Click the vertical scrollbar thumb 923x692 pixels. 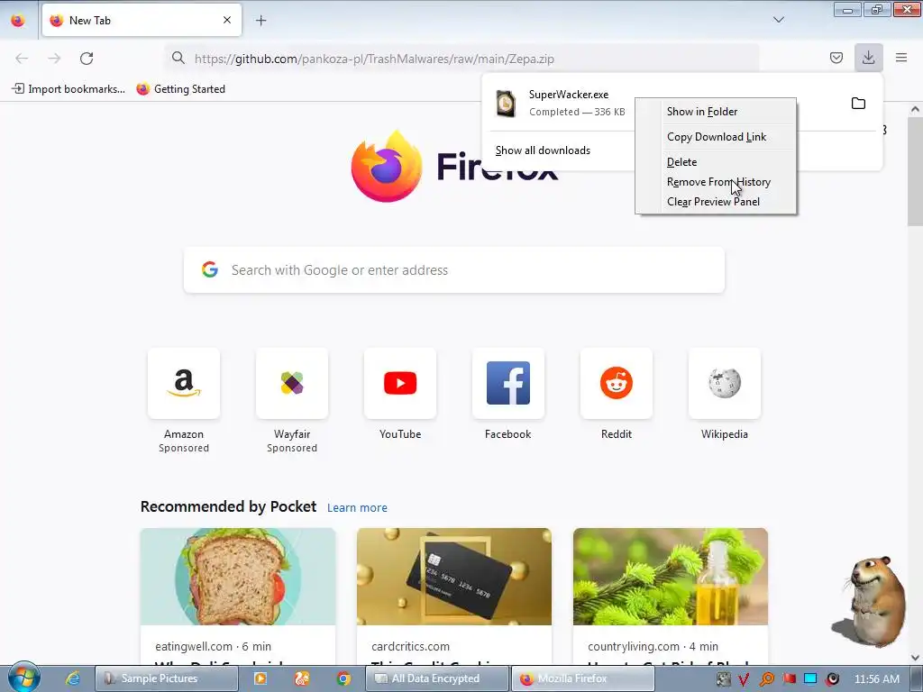point(915,170)
